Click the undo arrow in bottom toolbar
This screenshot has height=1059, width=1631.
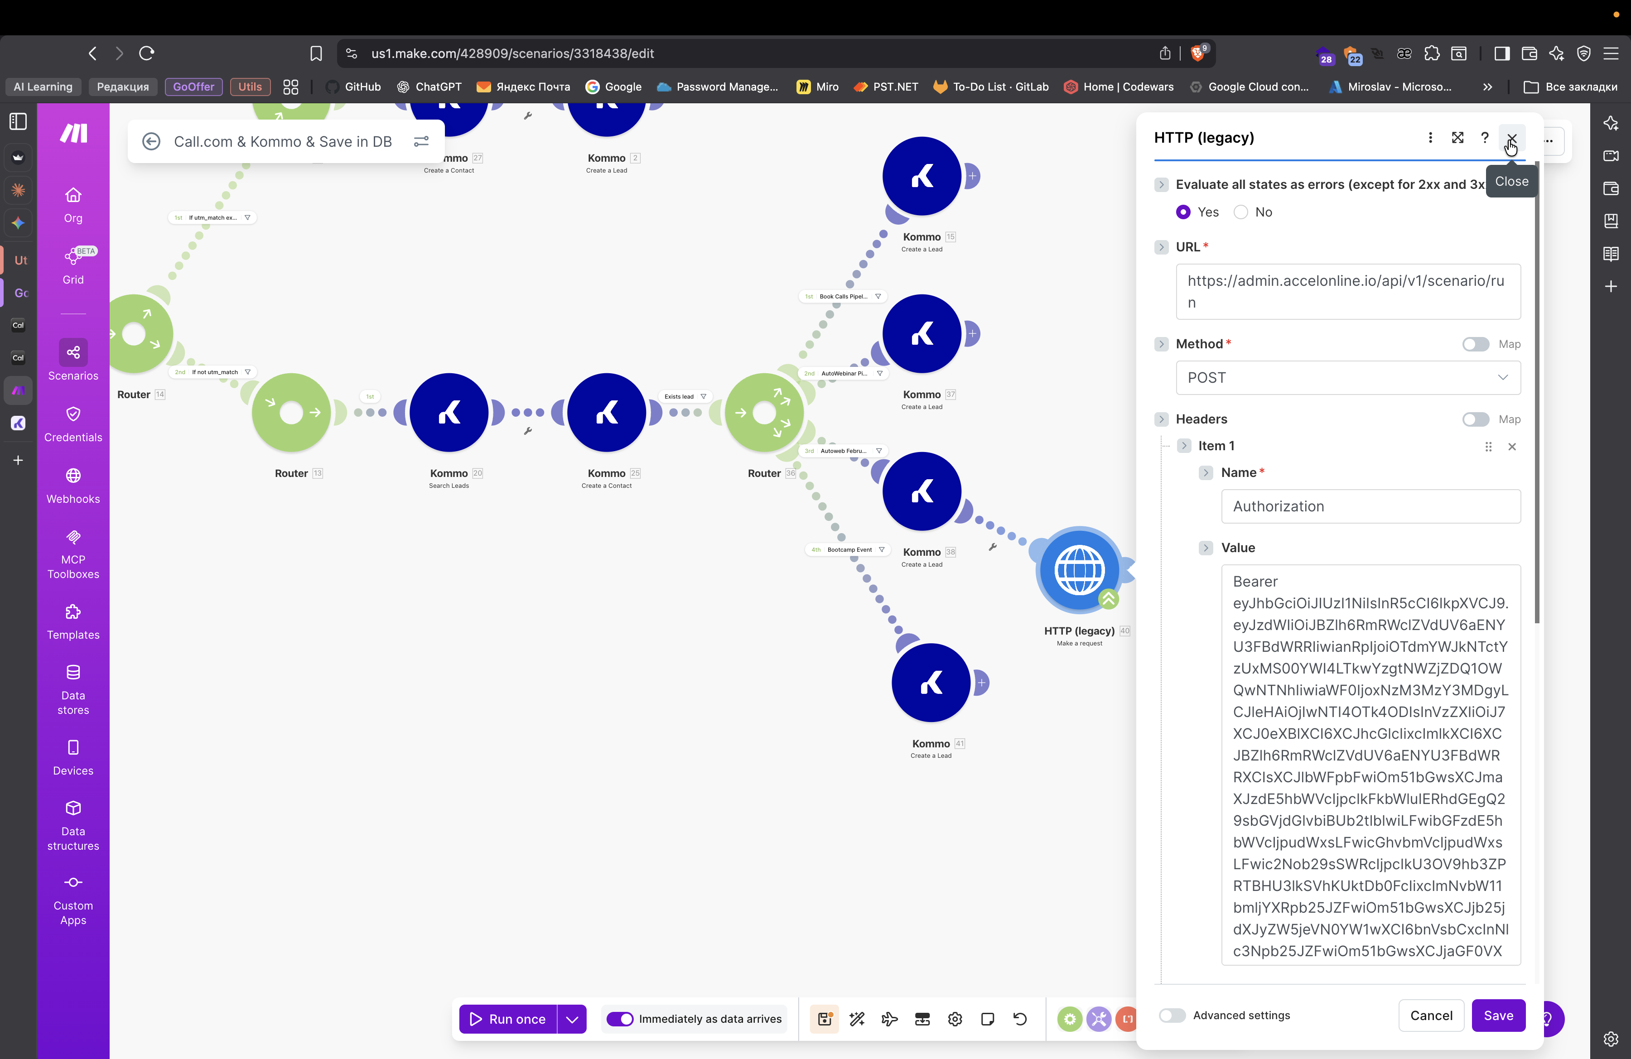click(x=1020, y=1019)
